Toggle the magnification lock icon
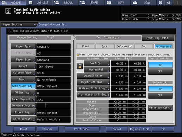The image size is (182, 137). click(80, 66)
